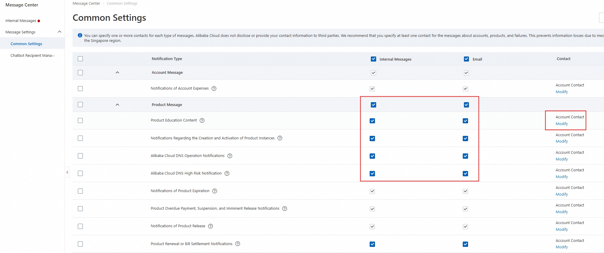Click the Notification Type column header

[167, 59]
